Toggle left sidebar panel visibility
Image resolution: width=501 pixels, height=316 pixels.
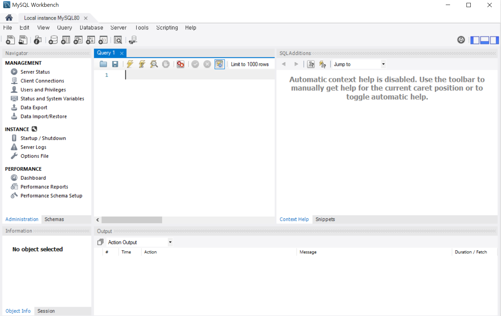coord(475,40)
